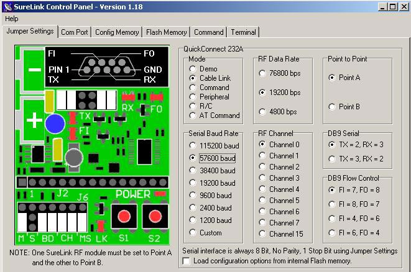The image size is (411, 272).
Task: Click the red LK link LED
Action: tap(101, 226)
